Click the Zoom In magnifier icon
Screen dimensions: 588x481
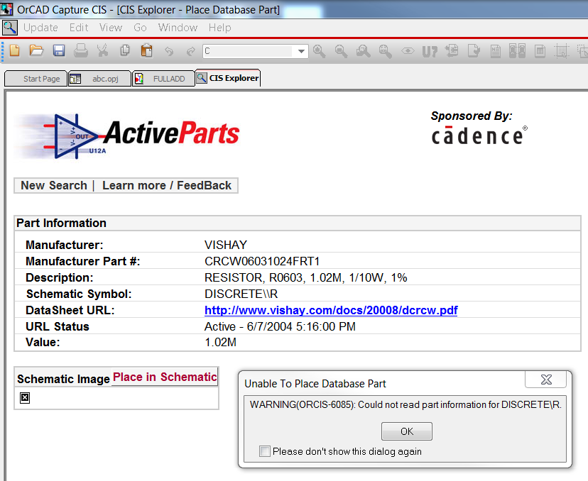(x=319, y=51)
